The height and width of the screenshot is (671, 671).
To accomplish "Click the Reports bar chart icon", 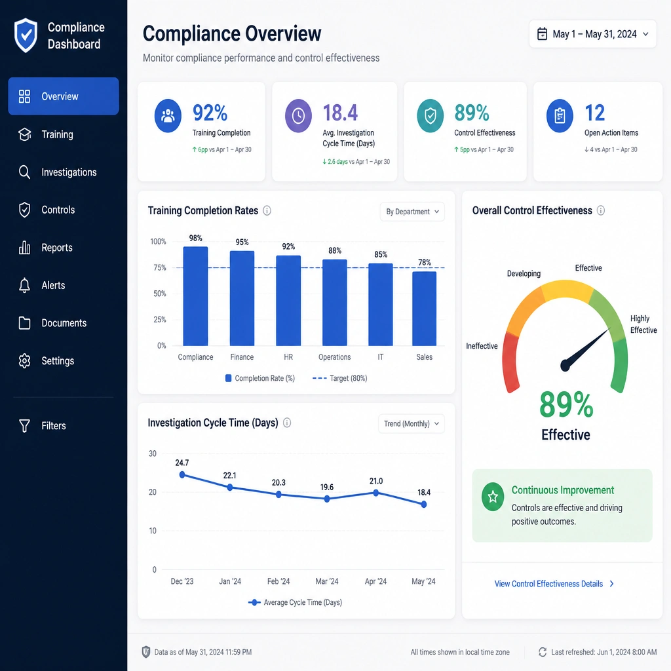I will point(24,247).
